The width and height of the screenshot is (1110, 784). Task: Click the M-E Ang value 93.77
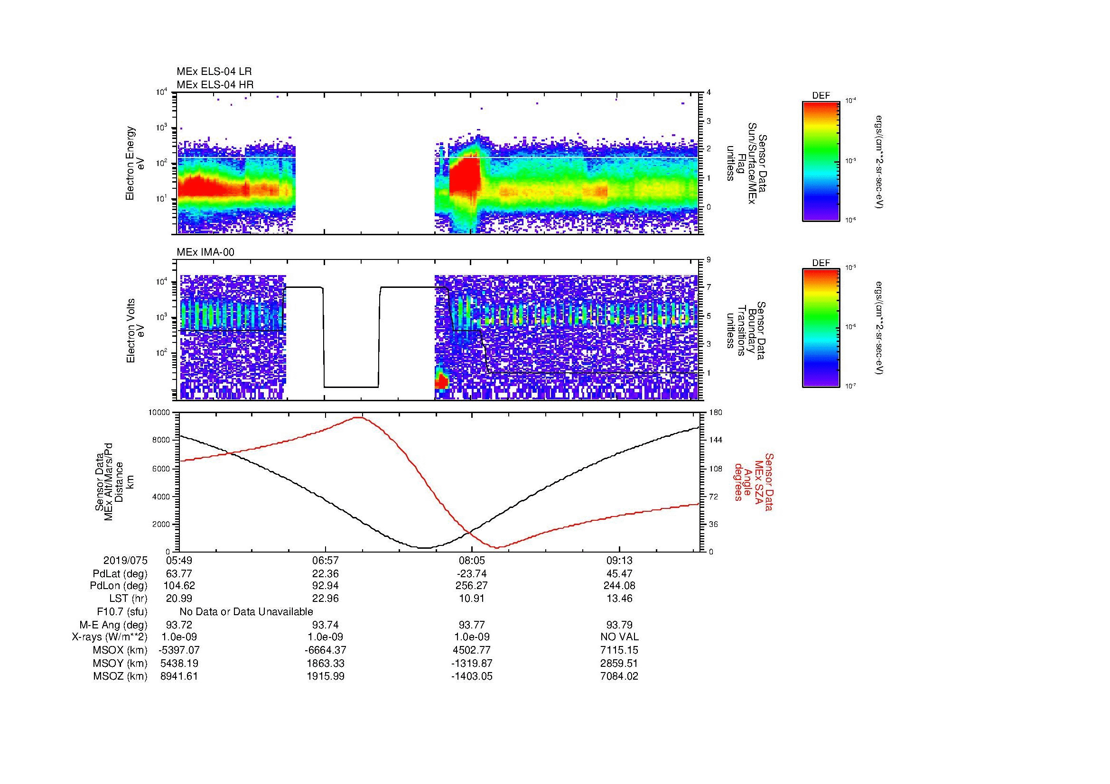(472, 625)
